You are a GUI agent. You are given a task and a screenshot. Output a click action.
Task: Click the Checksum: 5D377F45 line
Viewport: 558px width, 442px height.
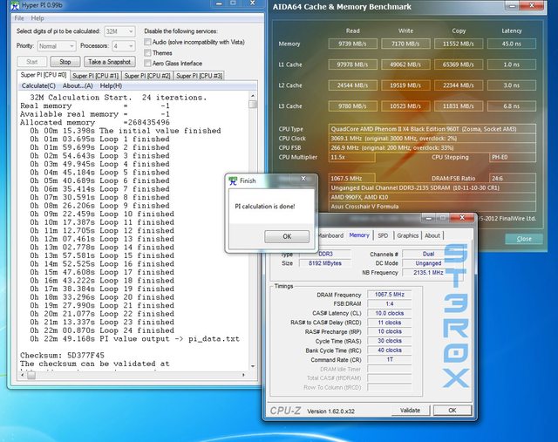(62, 355)
